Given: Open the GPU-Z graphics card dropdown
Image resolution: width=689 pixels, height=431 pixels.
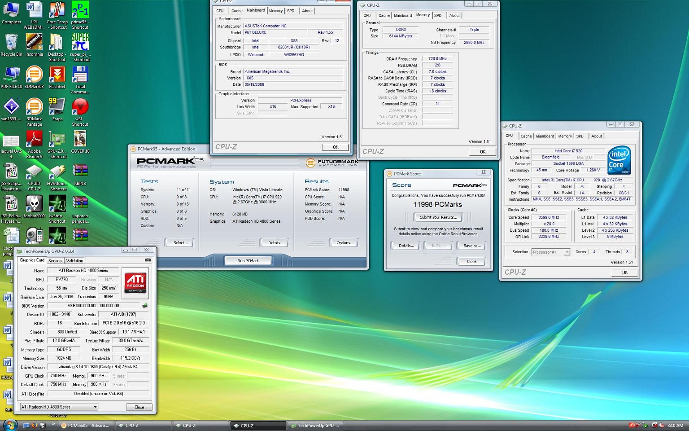Looking at the screenshot, I should coord(59,407).
